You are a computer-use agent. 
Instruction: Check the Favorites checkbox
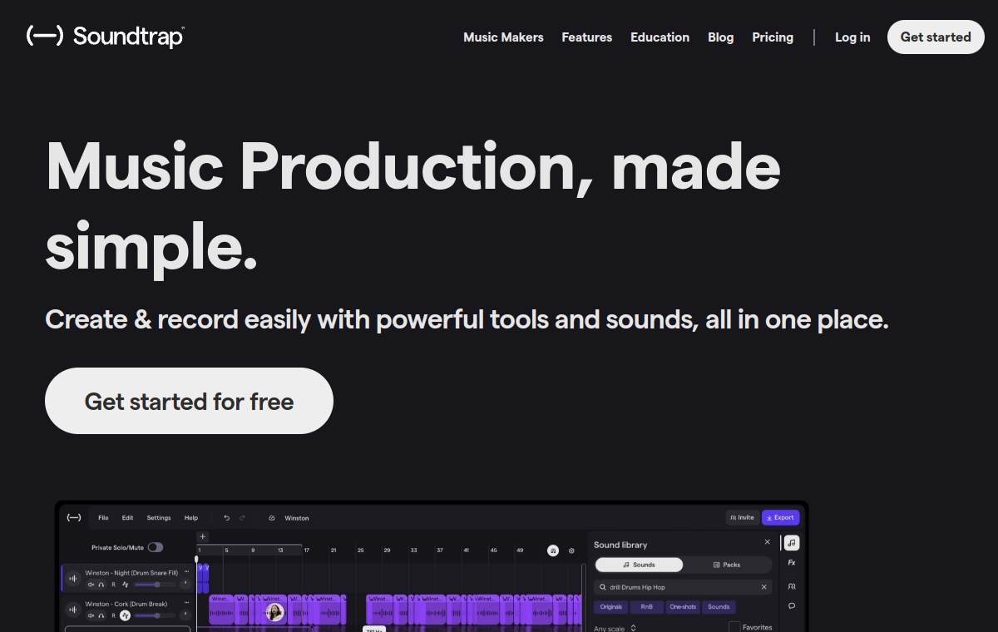coord(734,627)
